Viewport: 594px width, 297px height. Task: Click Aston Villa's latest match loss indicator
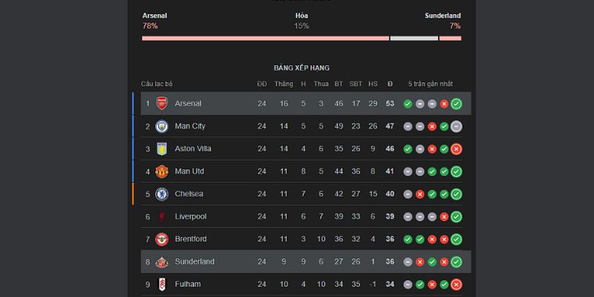point(456,148)
